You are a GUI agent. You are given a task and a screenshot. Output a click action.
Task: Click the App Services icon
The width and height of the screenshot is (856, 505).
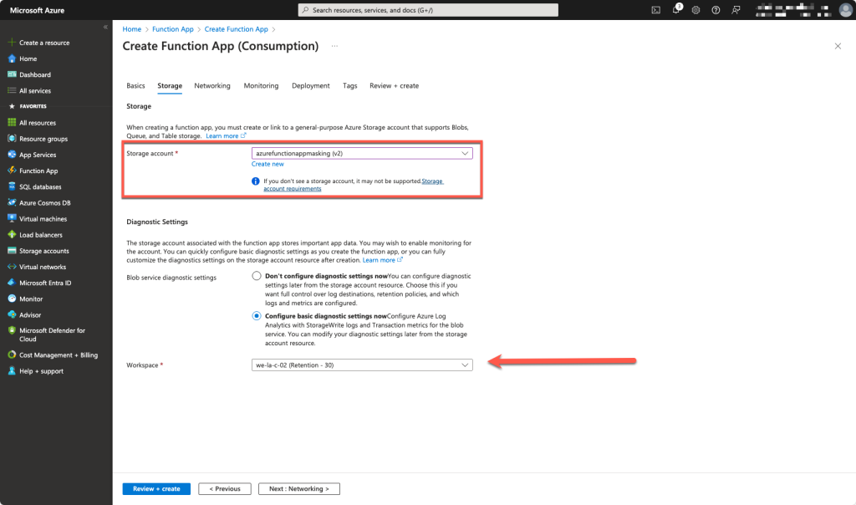12,155
